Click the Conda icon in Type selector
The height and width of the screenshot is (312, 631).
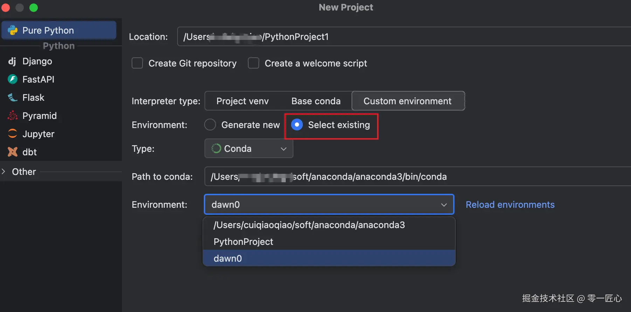pyautogui.click(x=216, y=149)
